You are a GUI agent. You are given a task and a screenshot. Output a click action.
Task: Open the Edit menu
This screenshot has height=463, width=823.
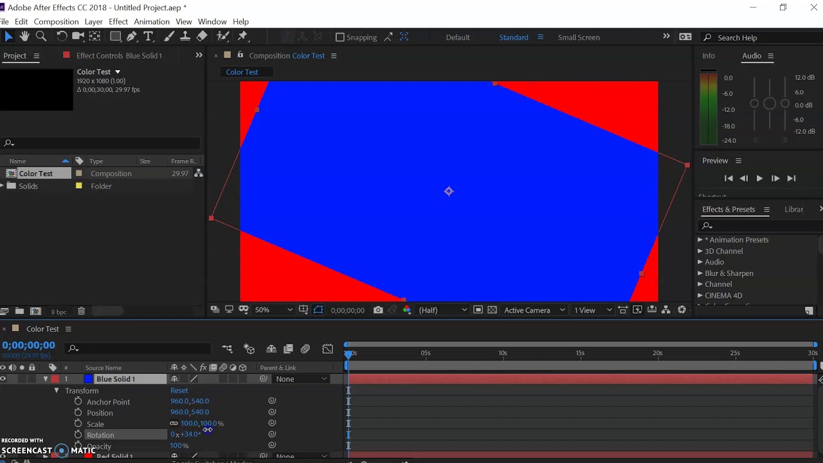tap(21, 22)
